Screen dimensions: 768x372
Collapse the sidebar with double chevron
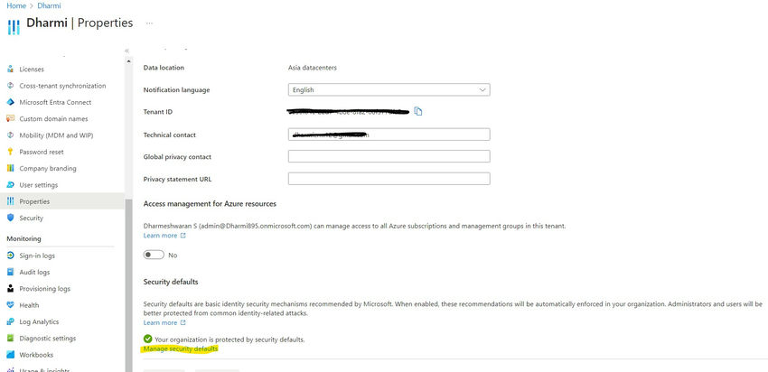tap(126, 51)
